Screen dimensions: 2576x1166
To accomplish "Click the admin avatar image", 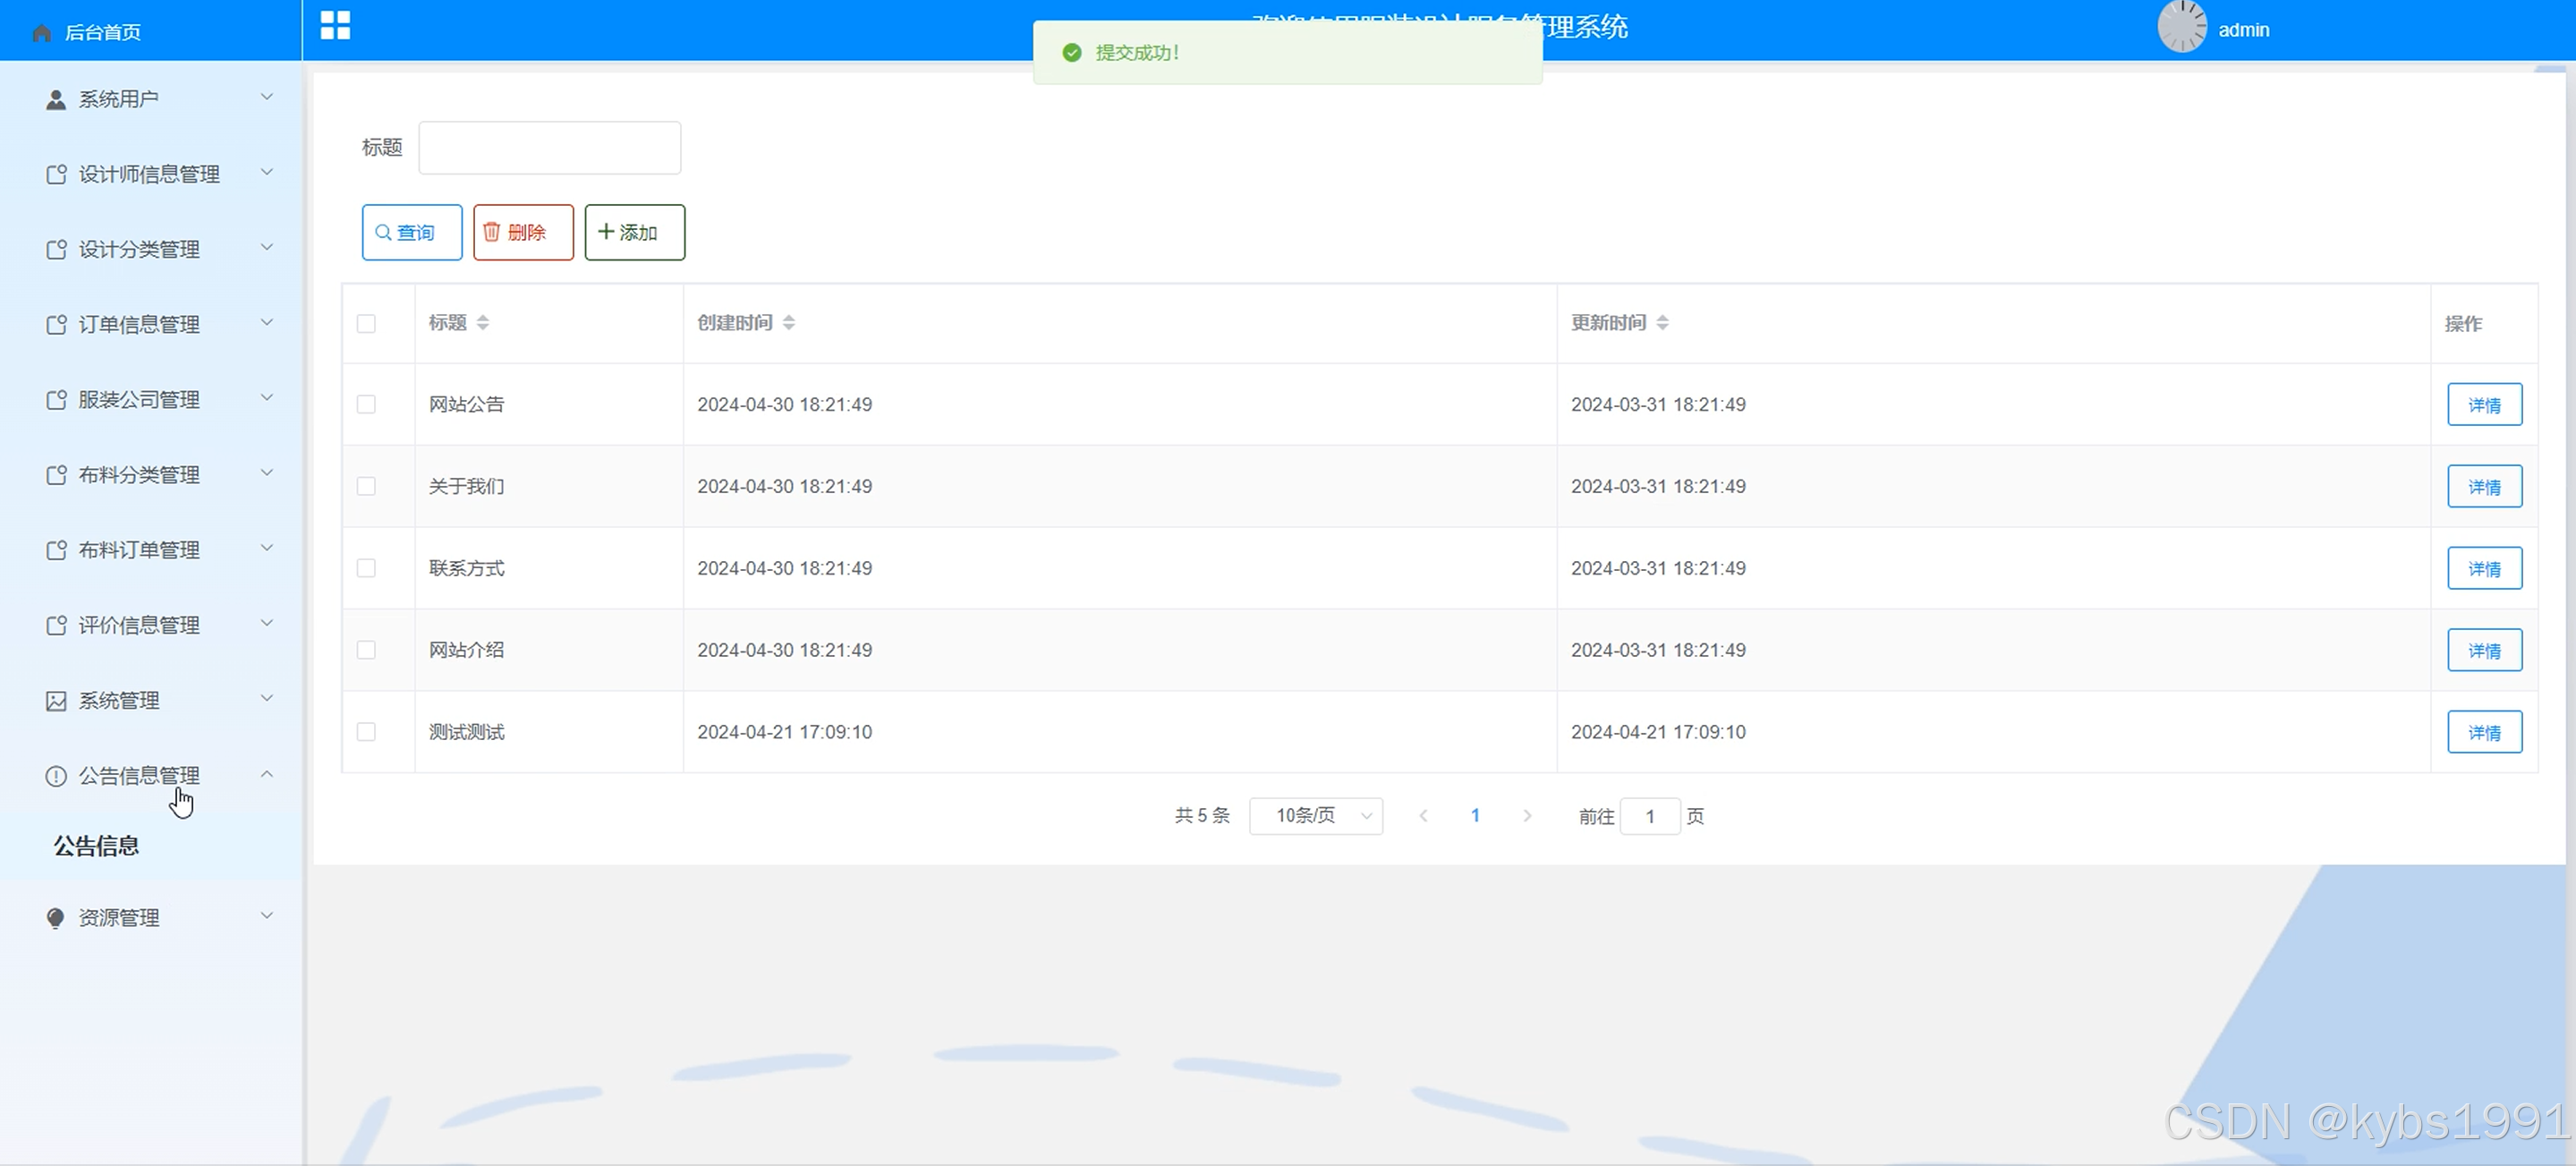I will pyautogui.click(x=2182, y=26).
